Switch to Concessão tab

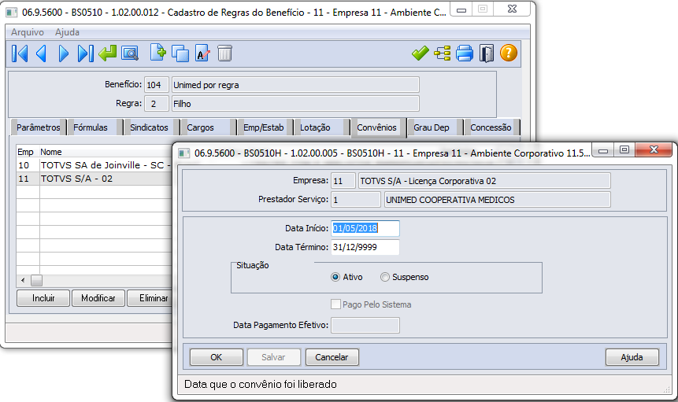click(x=491, y=127)
